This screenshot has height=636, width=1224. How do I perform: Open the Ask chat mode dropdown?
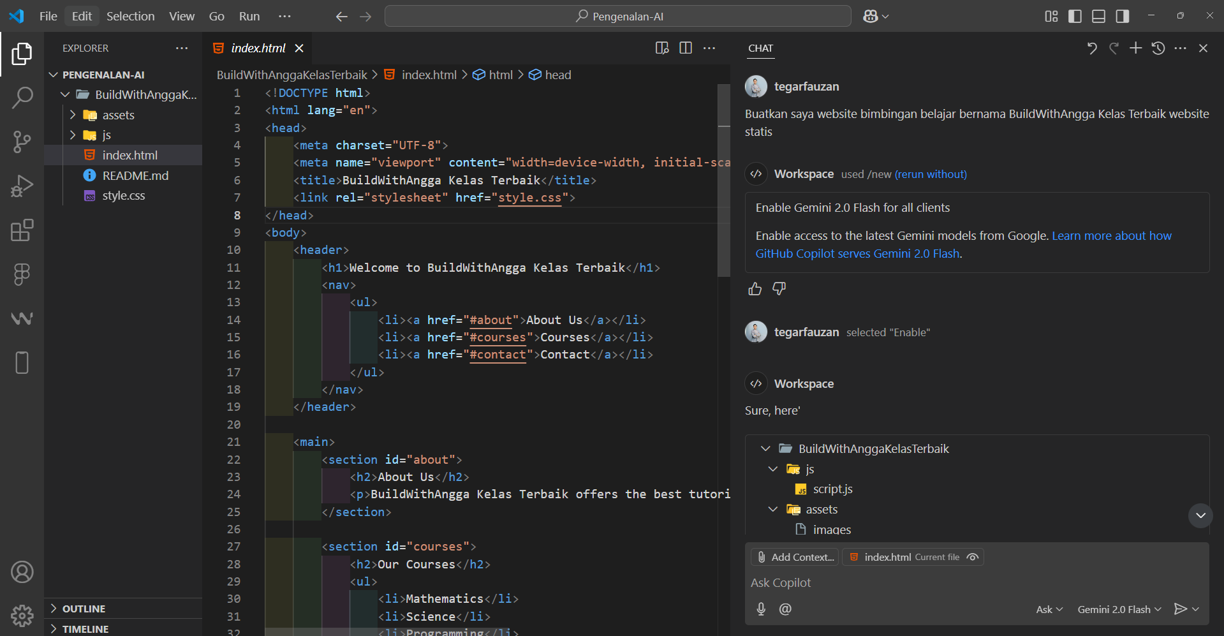coord(1049,609)
